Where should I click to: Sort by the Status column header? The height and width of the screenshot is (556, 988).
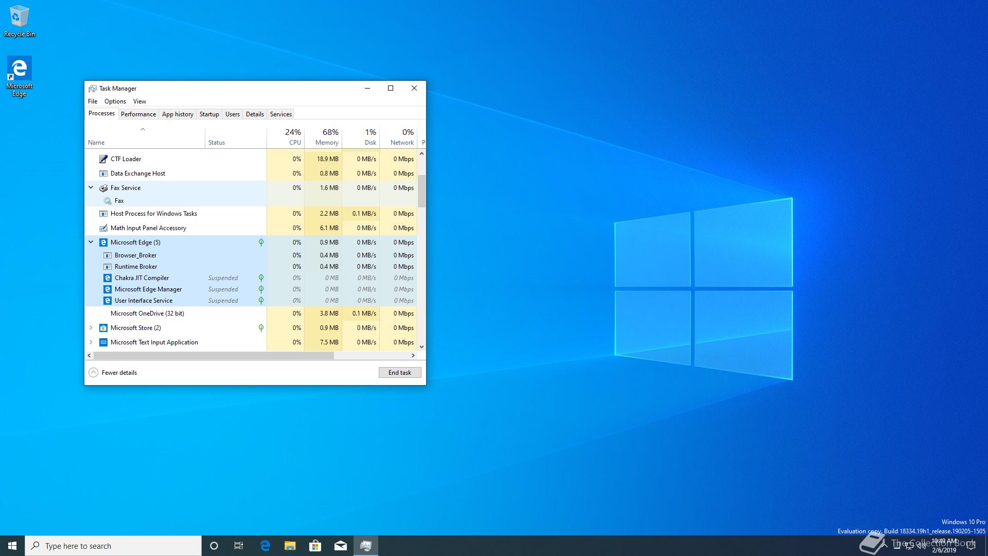(236, 137)
